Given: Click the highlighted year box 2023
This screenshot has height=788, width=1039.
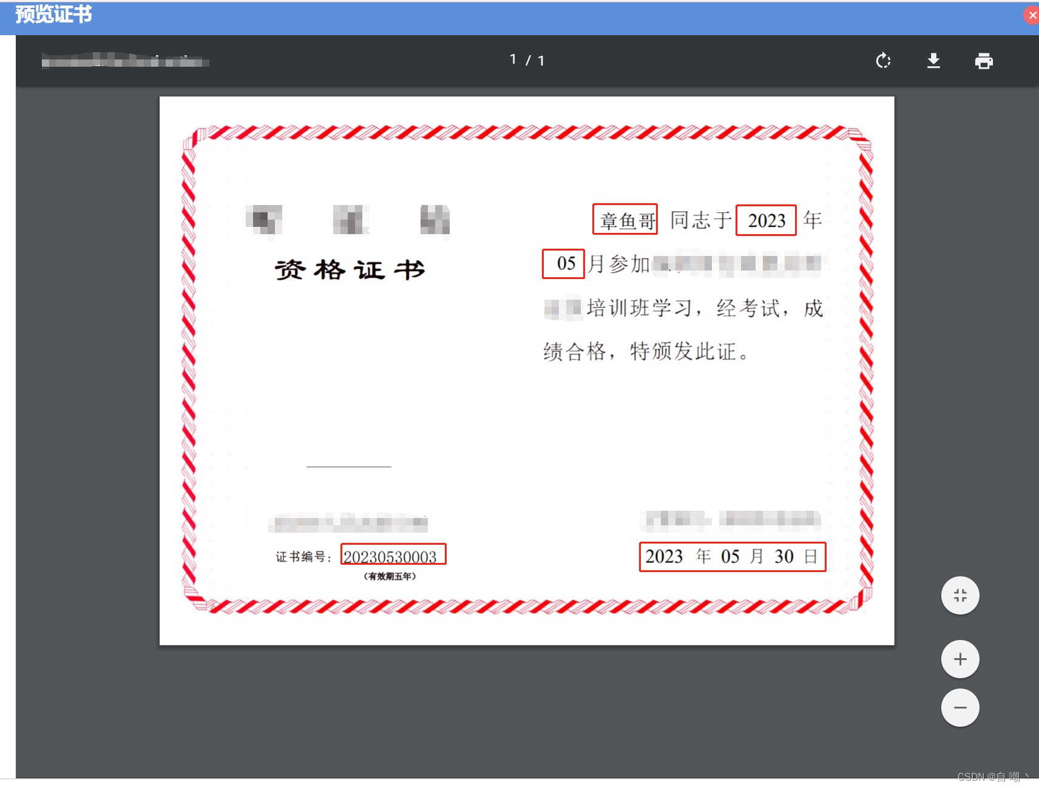Looking at the screenshot, I should click(766, 220).
